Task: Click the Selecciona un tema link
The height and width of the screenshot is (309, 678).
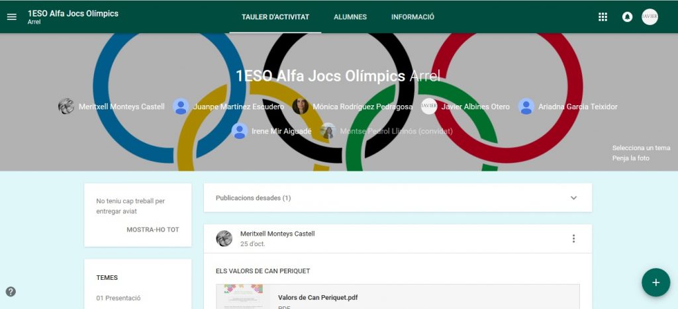Action: tap(641, 148)
